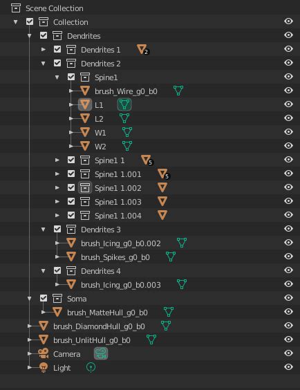The image size is (300, 390).
Task: Select the brush_Wire_g0_b0 object icon
Action: (85, 91)
